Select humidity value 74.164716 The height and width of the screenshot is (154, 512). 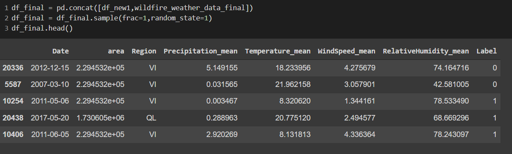[x=449, y=68]
